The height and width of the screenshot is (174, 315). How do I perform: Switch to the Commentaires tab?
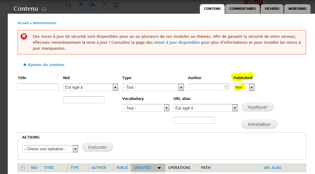coord(243,9)
